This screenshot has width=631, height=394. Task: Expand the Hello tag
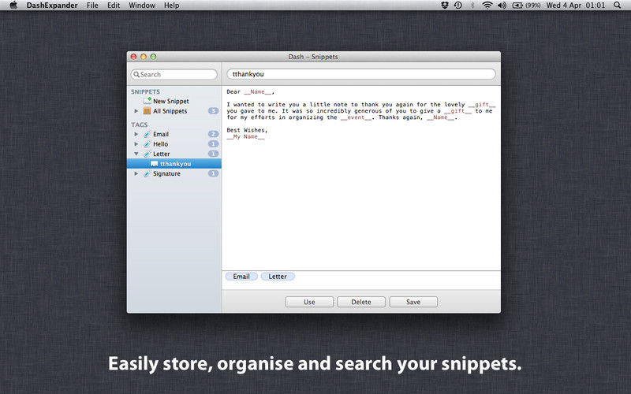pos(136,144)
